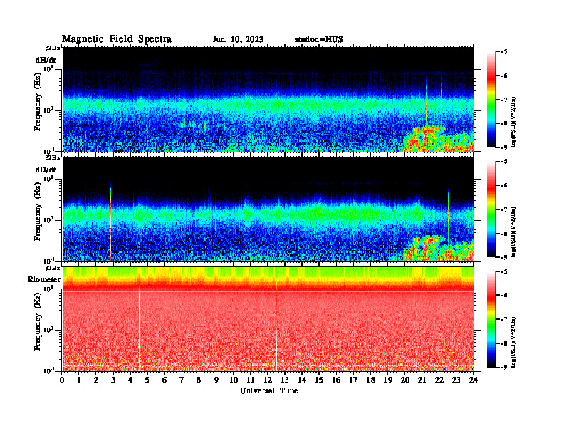Click the "-7" tick on dD/dt color scale
The height and width of the screenshot is (436, 564).
click(503, 209)
